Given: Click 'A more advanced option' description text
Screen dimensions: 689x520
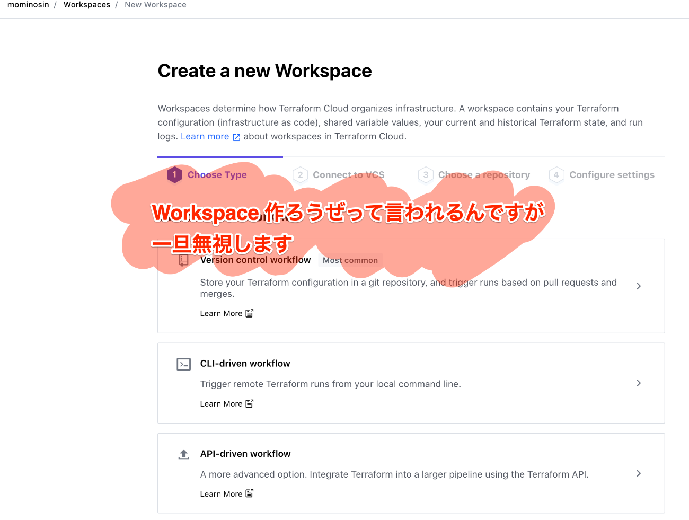Looking at the screenshot, I should click(394, 474).
